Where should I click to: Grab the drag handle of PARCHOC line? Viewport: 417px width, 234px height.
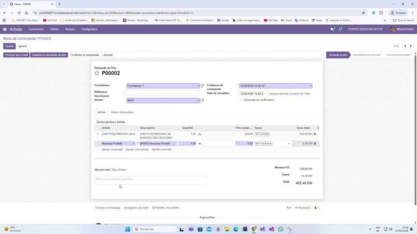pyautogui.click(x=98, y=134)
